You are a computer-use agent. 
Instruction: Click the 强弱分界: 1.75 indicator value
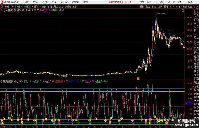61,81
